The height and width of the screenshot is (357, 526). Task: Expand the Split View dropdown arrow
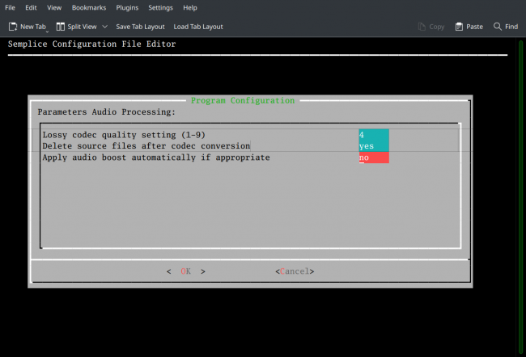click(104, 27)
